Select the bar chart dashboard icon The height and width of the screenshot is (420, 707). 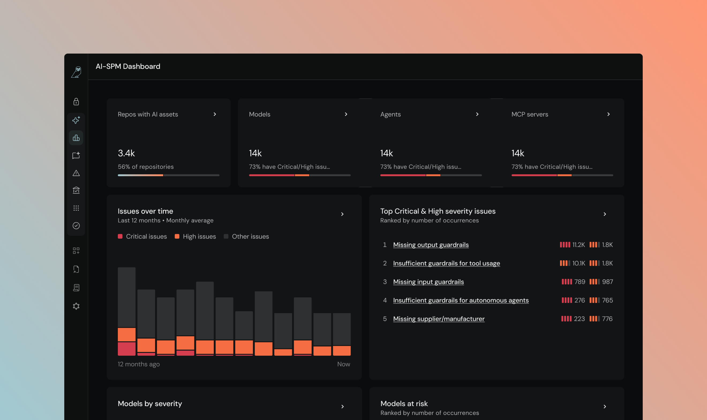pyautogui.click(x=76, y=138)
